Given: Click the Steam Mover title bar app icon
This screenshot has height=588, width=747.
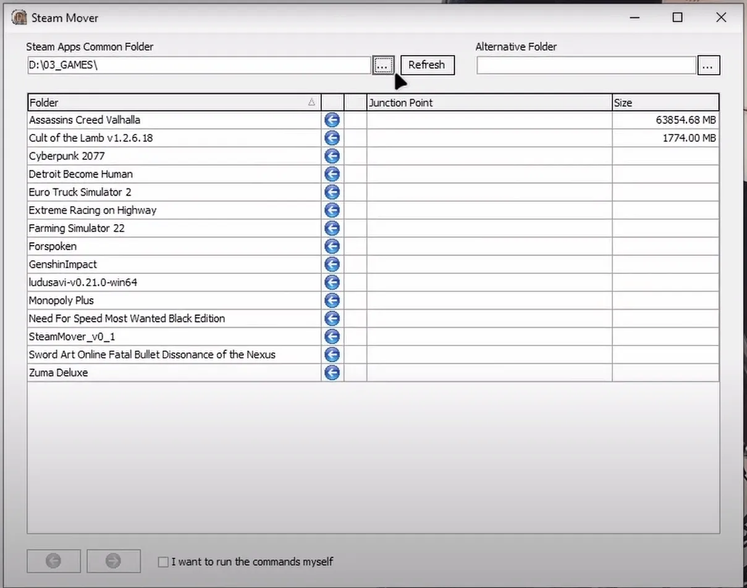Looking at the screenshot, I should (19, 17).
